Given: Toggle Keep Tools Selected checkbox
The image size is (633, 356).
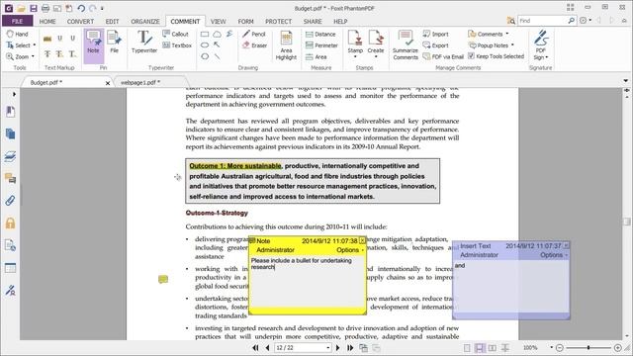Looking at the screenshot, I should [471, 56].
